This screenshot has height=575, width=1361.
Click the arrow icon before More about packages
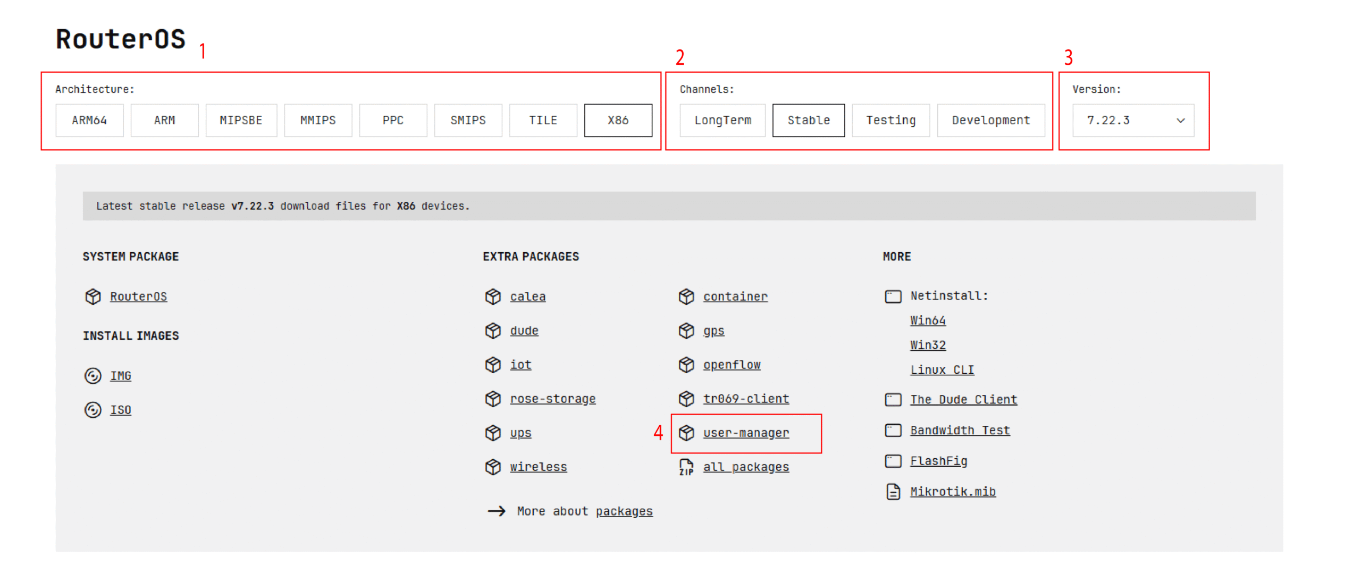point(497,511)
